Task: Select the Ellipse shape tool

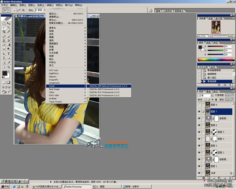Action: [9, 58]
